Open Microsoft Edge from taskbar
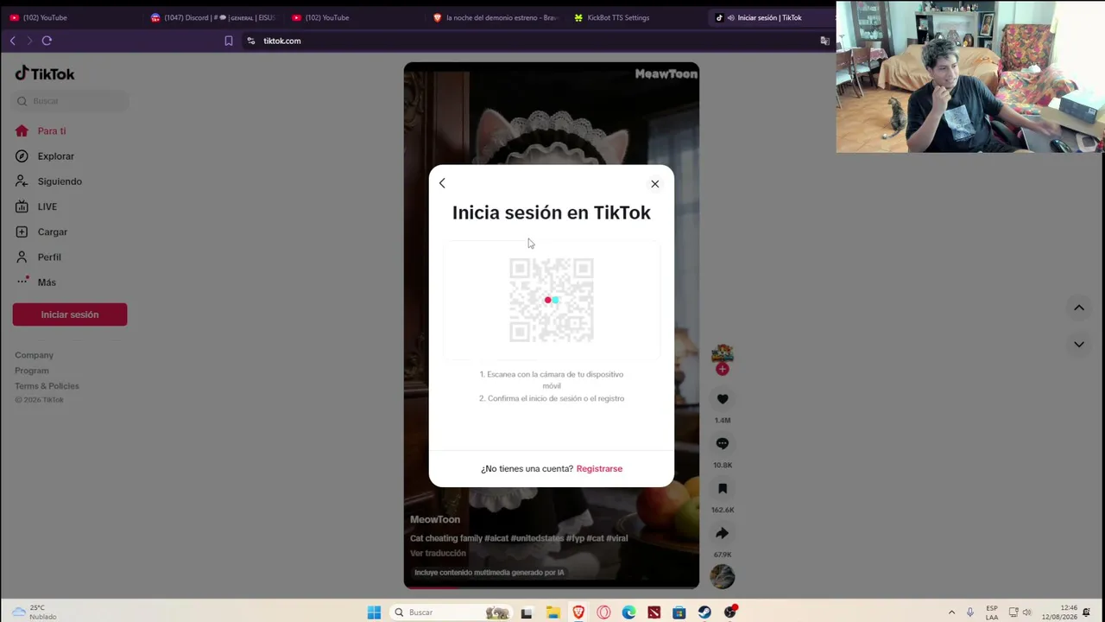The width and height of the screenshot is (1105, 622). [x=628, y=612]
